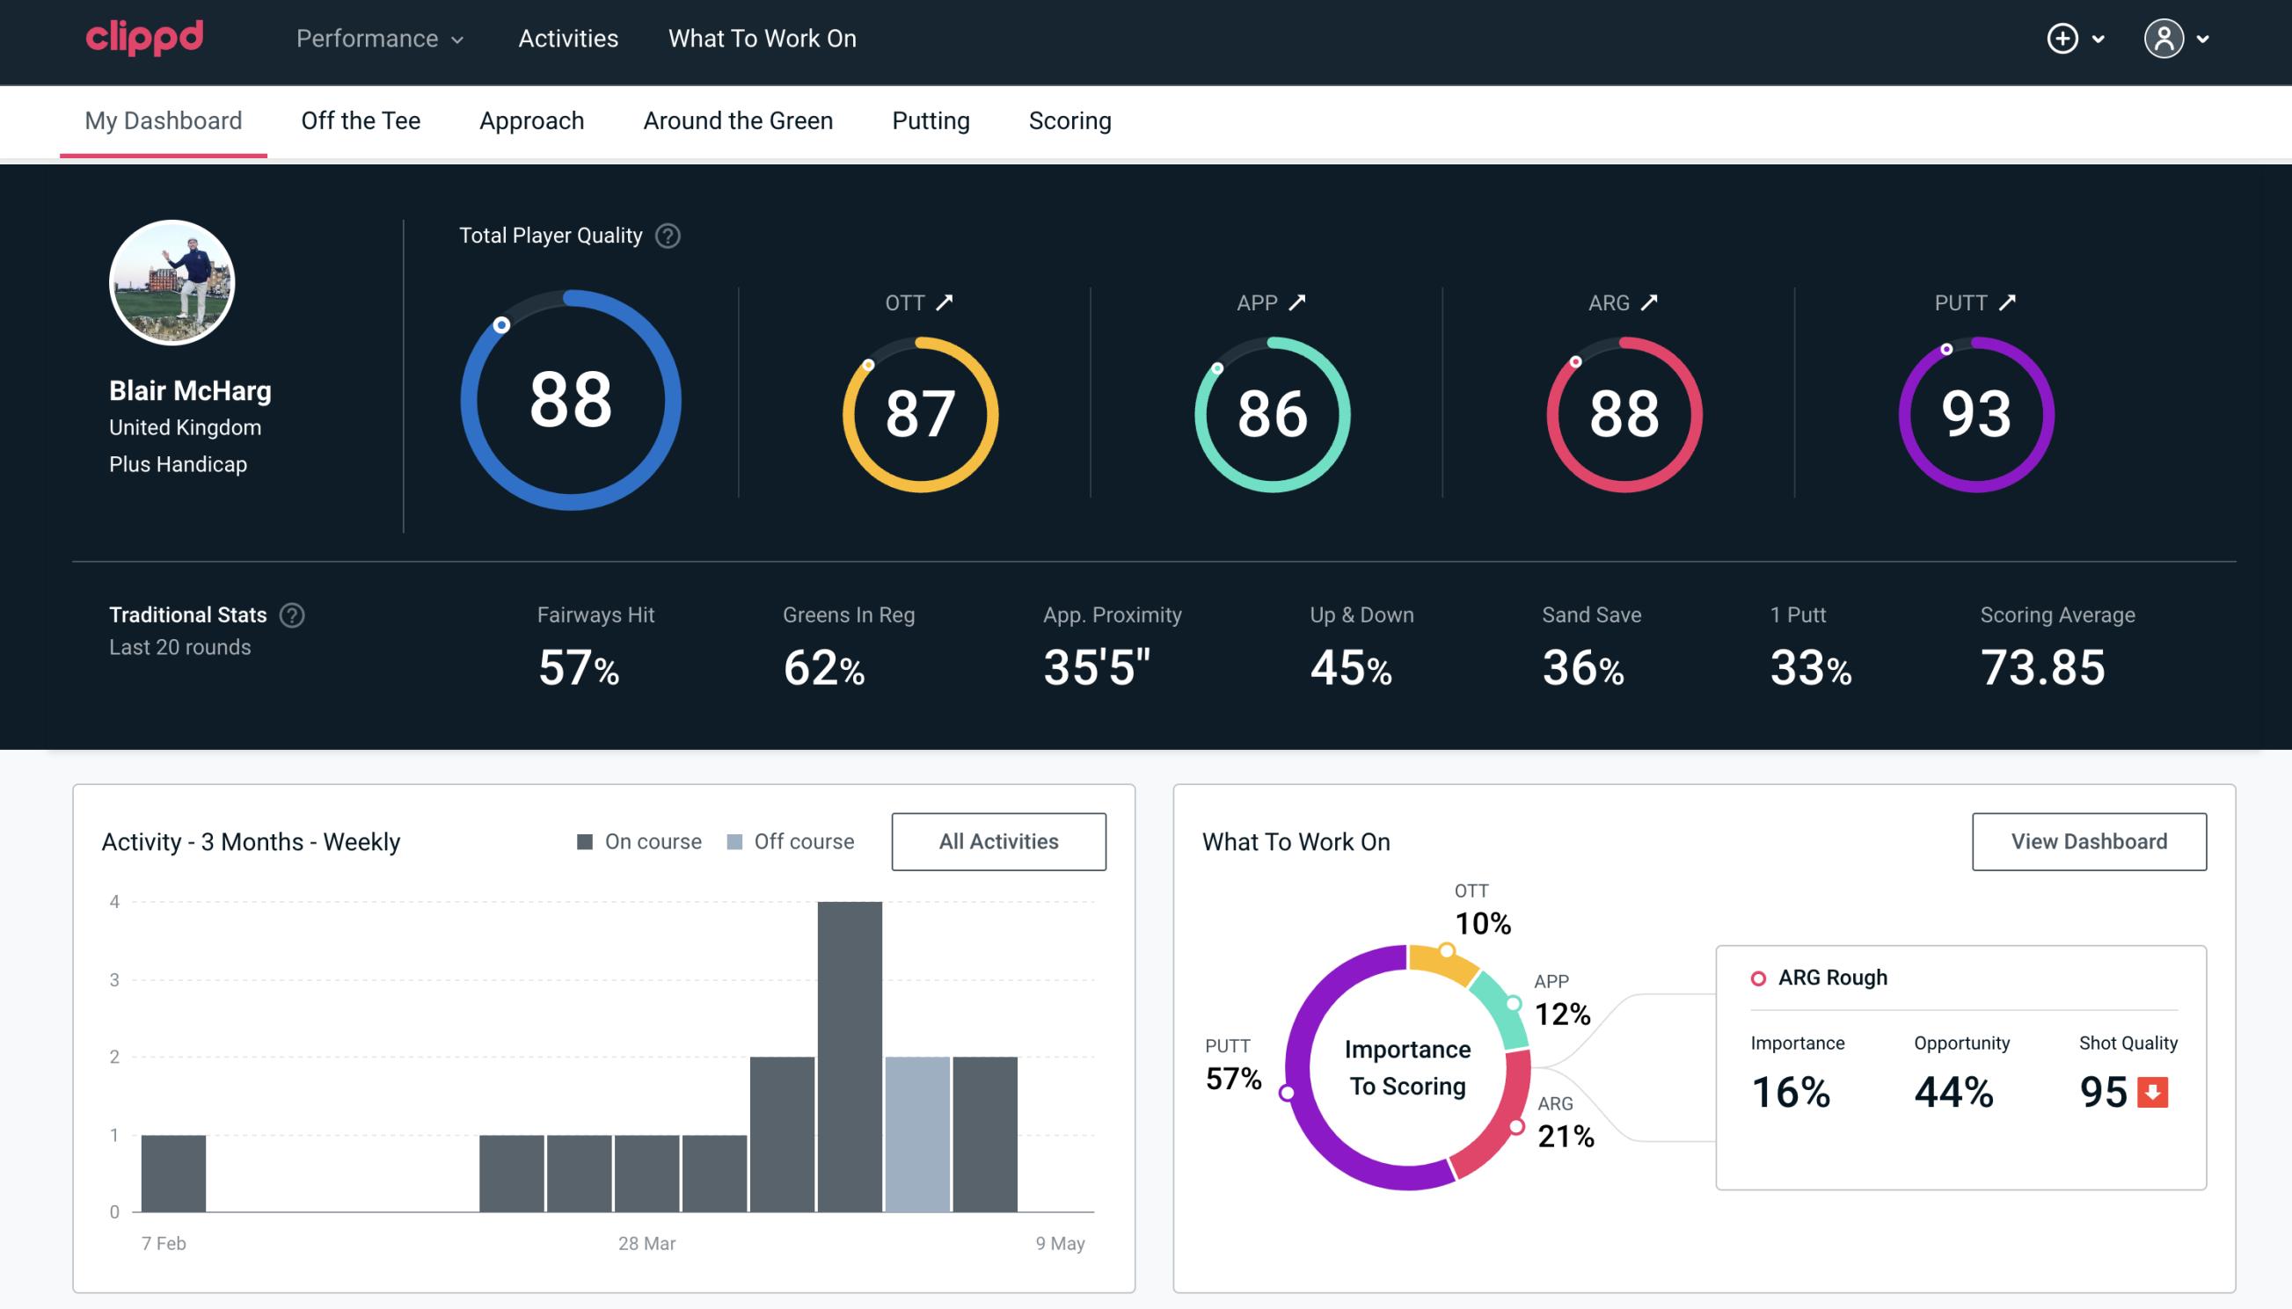Switch to the Scoring tab
Image resolution: width=2292 pixels, height=1309 pixels.
click(1070, 120)
